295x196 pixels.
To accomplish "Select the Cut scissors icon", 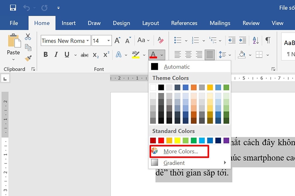I will pos(28,37).
